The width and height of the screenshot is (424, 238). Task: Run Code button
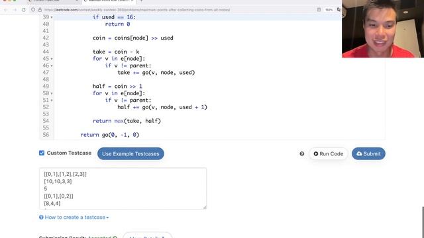329,154
